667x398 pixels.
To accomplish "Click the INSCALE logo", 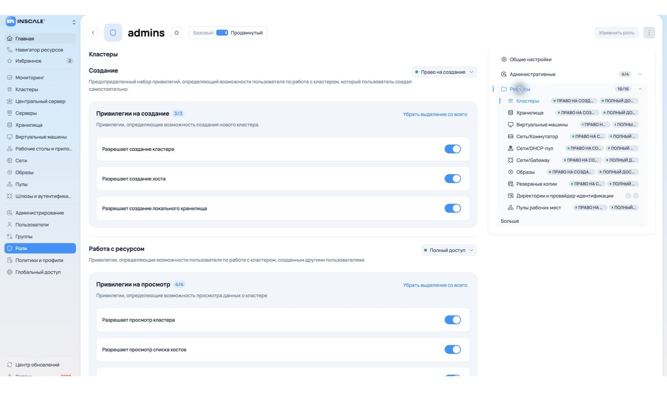I will click(x=25, y=21).
